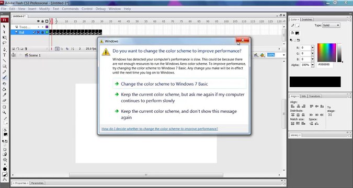353x188 pixels.
Task: Pick a hue in the Color panel spectrum
Action: tap(327, 53)
